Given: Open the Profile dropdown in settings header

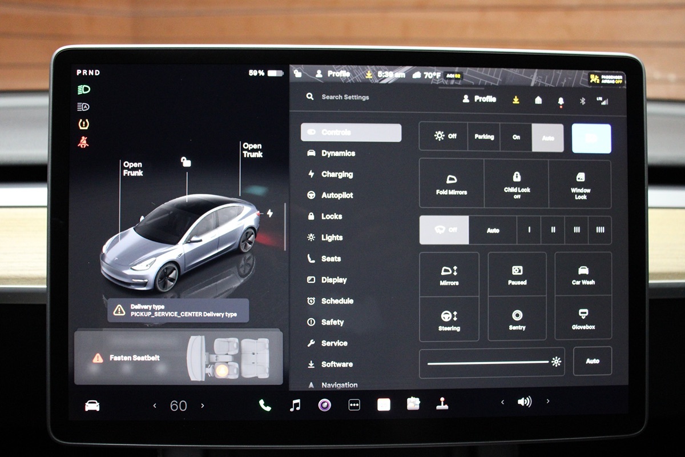Looking at the screenshot, I should click(479, 99).
